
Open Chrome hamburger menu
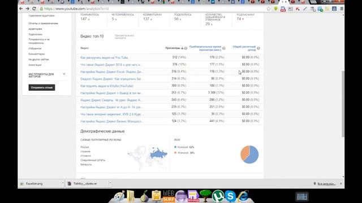coord(342,9)
